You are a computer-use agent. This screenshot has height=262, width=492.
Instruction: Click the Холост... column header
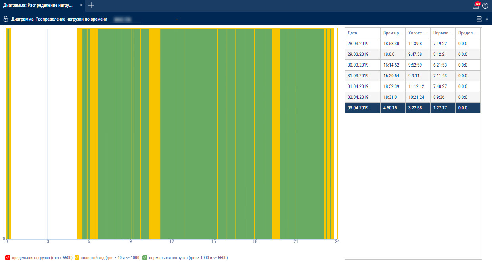[417, 33]
